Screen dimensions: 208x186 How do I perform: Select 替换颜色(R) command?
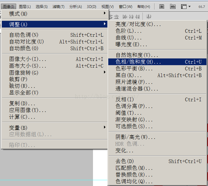click(157, 175)
